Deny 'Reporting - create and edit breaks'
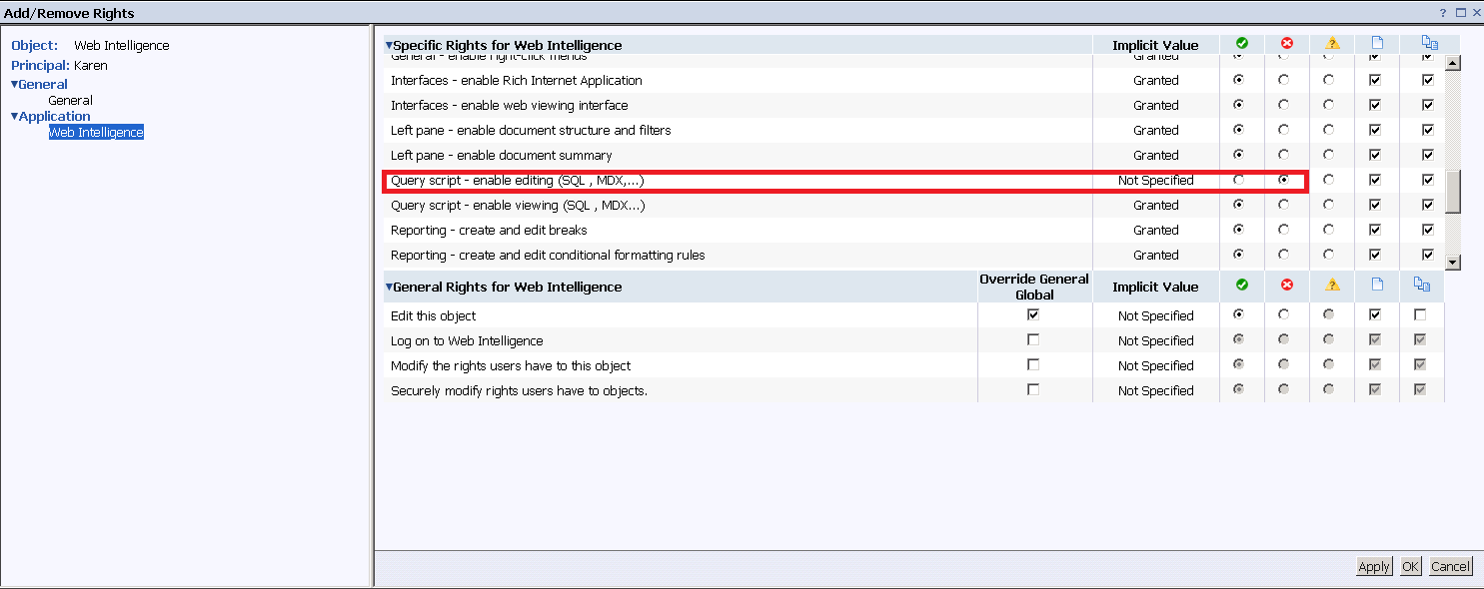The width and height of the screenshot is (1484, 589). point(1283,230)
